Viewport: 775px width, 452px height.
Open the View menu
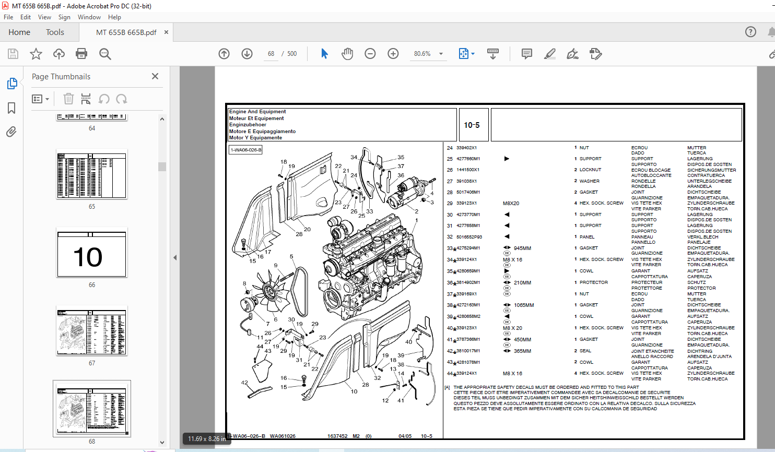45,17
